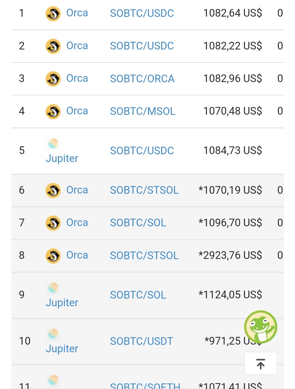This screenshot has width=295, height=389.
Task: Open the SOBTC/USDC pair in row 1
Action: click(x=142, y=13)
